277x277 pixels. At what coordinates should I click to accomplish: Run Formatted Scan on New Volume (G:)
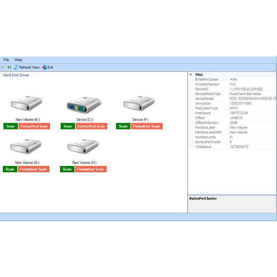click(33, 169)
